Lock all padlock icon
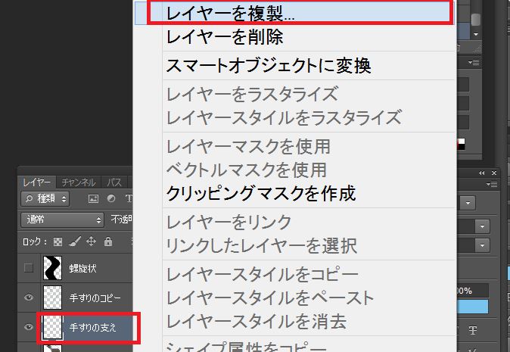 point(108,241)
